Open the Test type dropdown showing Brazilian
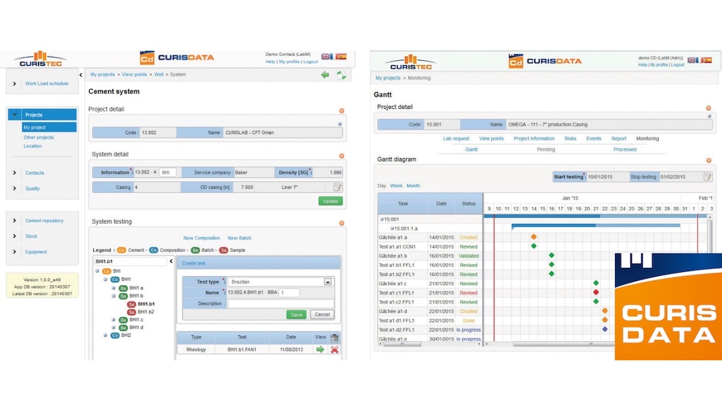The image size is (722, 411). 328,282
